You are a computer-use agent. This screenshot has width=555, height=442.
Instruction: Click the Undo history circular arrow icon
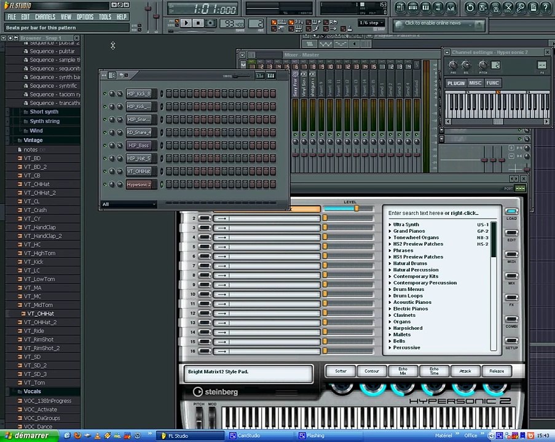tap(470, 7)
